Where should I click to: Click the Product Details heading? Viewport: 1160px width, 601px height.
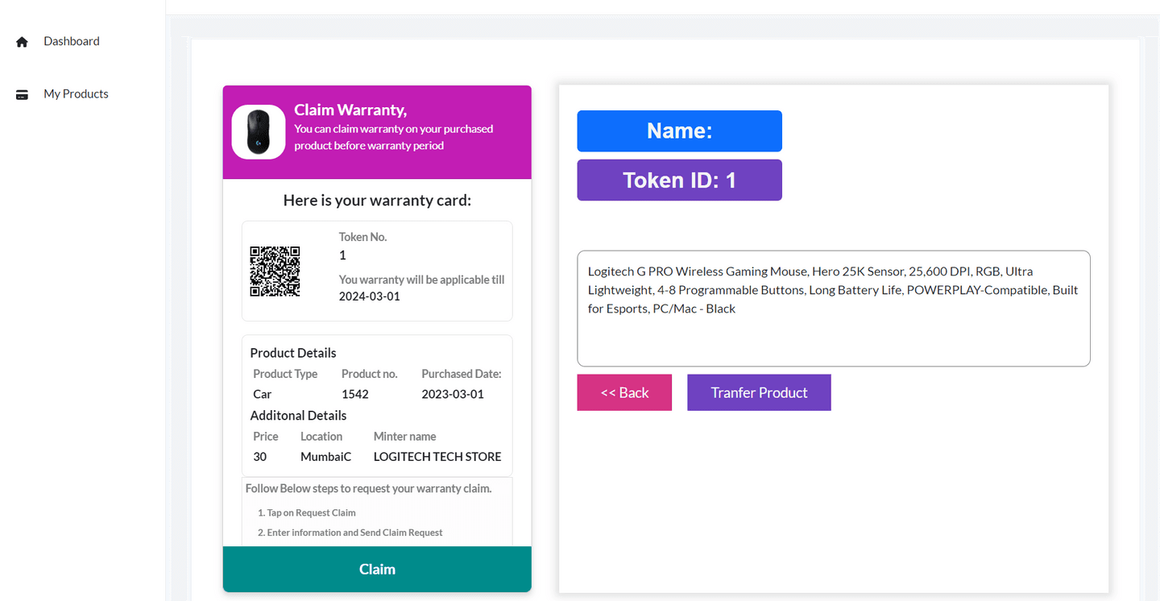point(293,353)
